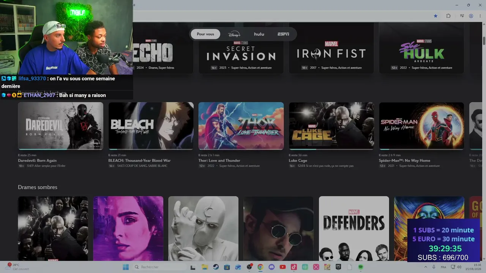486x273 pixels.
Task: Resume the Bleach Thousand-Year Blood War thumbnail
Action: click(x=151, y=126)
